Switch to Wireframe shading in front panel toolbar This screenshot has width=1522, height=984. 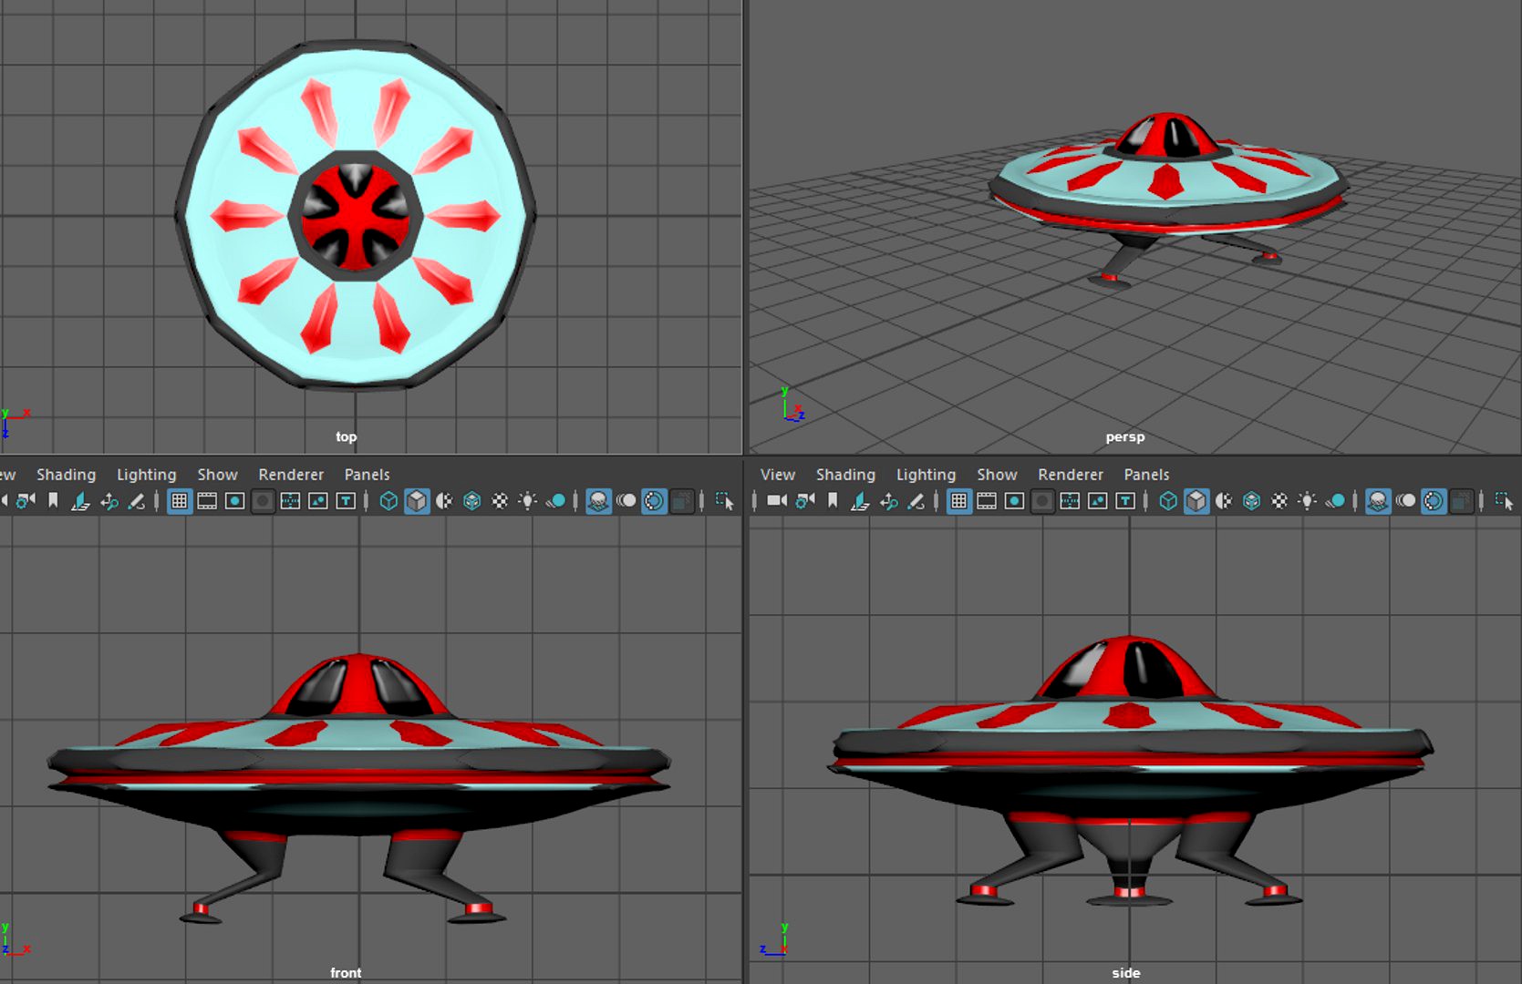[x=388, y=500]
